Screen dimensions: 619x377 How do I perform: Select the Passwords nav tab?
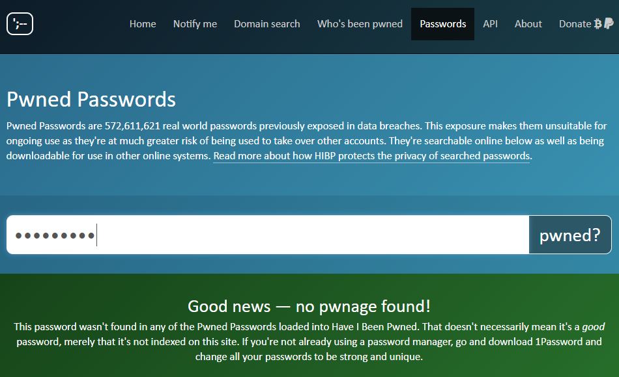click(442, 24)
